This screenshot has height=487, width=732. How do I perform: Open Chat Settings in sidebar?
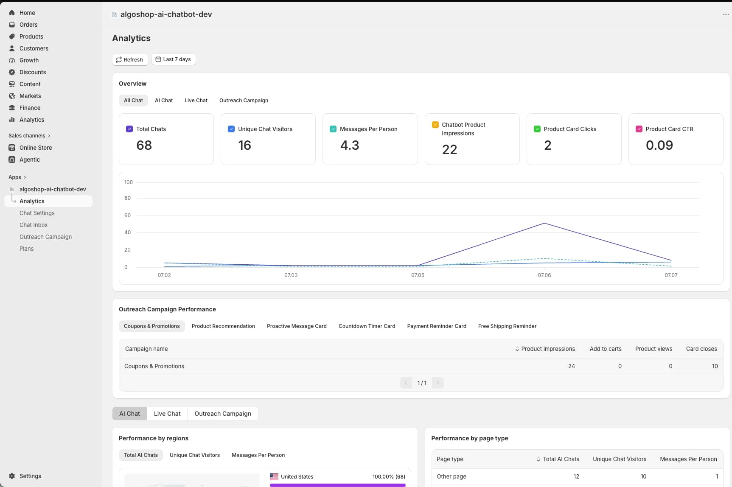coord(37,213)
